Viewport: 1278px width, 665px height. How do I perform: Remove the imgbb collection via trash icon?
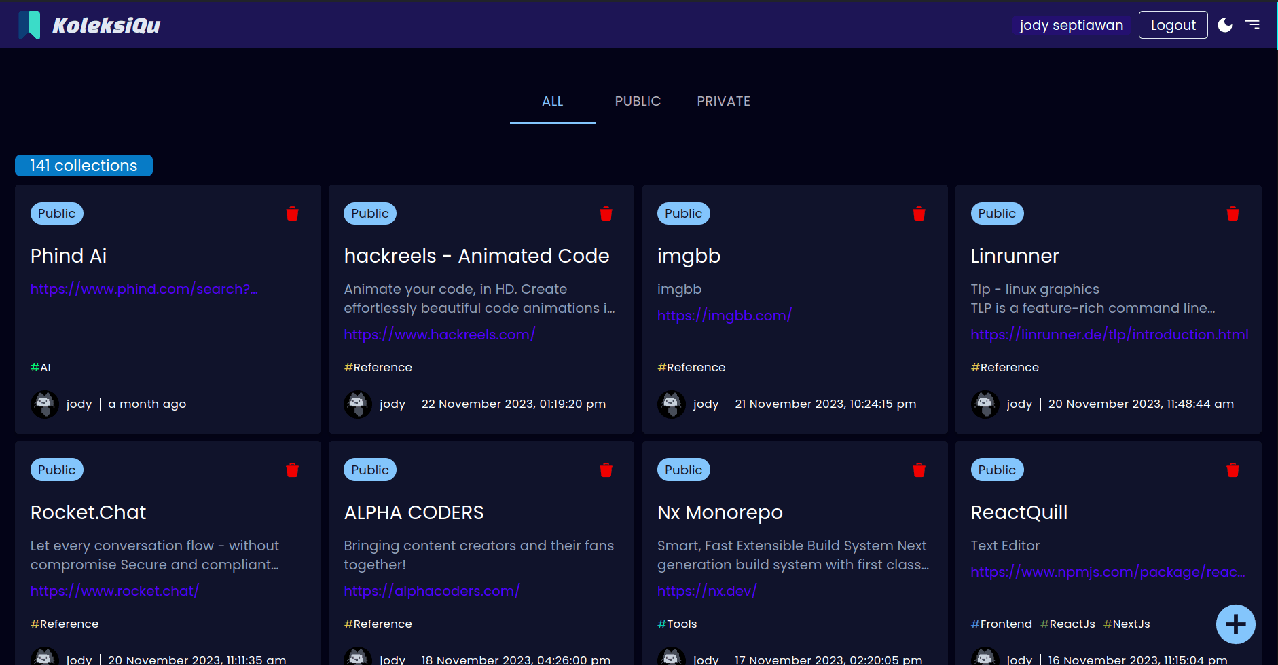coord(919,214)
